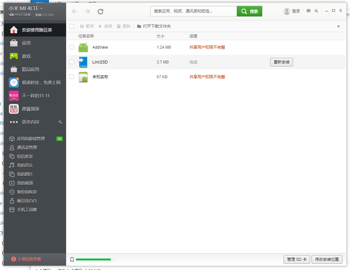Click the 2项任务失败 warning
The image size is (350, 270).
(26, 259)
